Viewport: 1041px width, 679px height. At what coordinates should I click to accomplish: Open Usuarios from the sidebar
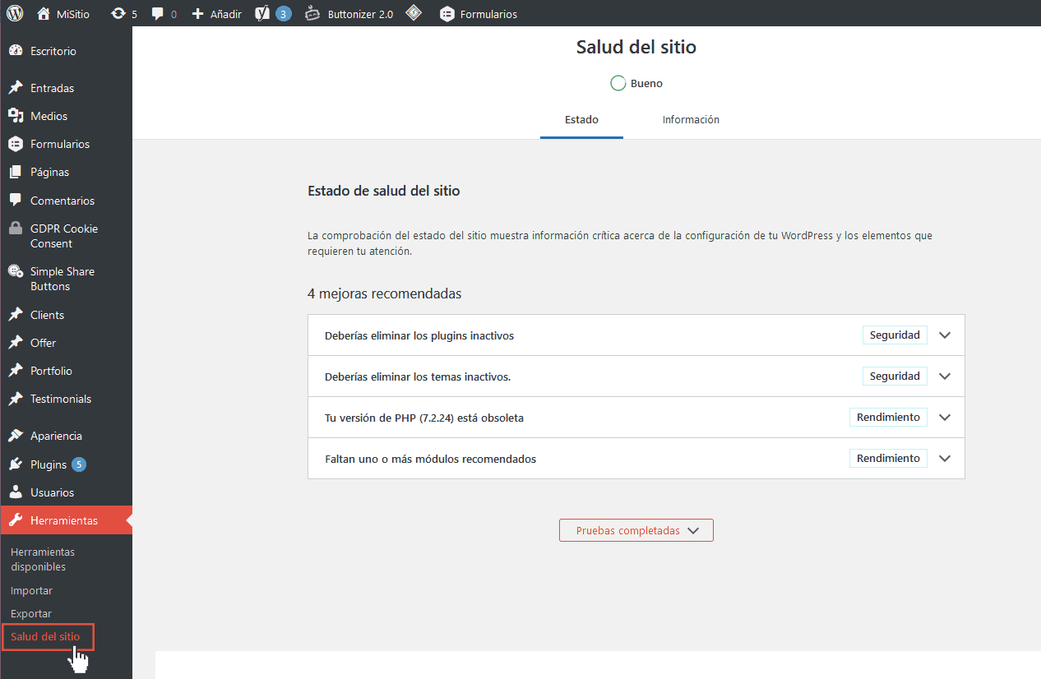click(x=52, y=492)
